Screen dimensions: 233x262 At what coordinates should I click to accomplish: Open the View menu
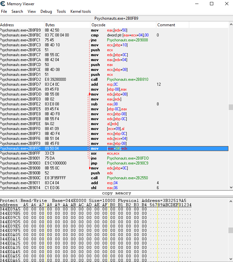(x=32, y=11)
